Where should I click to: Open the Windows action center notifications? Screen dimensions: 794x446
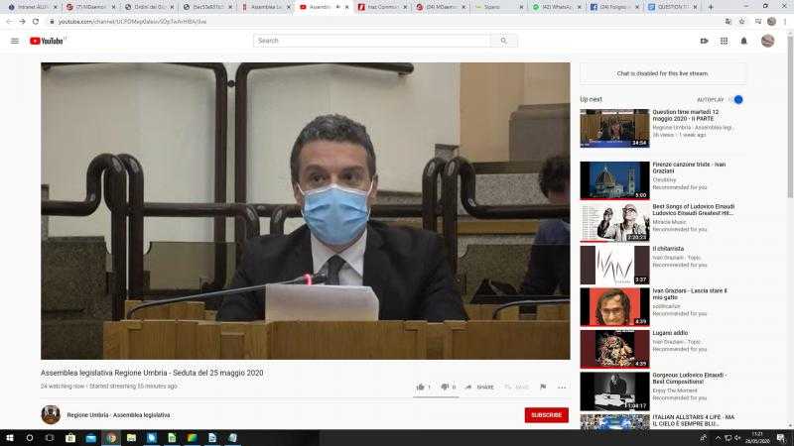coord(781,438)
